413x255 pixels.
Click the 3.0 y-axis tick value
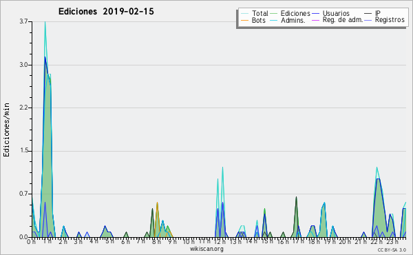click(23, 65)
